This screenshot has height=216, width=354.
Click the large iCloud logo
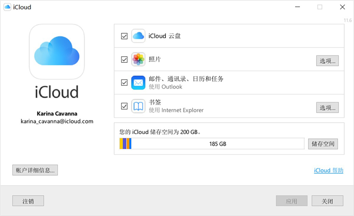click(x=57, y=52)
